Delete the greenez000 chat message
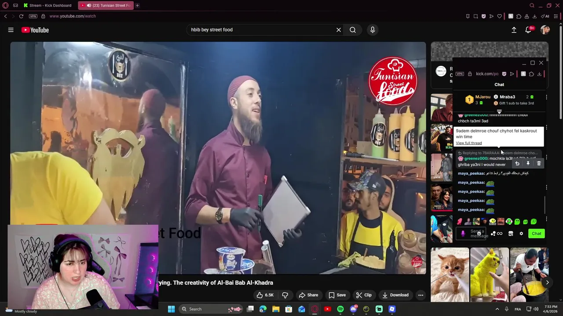Screen dimensions: 563x316 (x=539, y=163)
